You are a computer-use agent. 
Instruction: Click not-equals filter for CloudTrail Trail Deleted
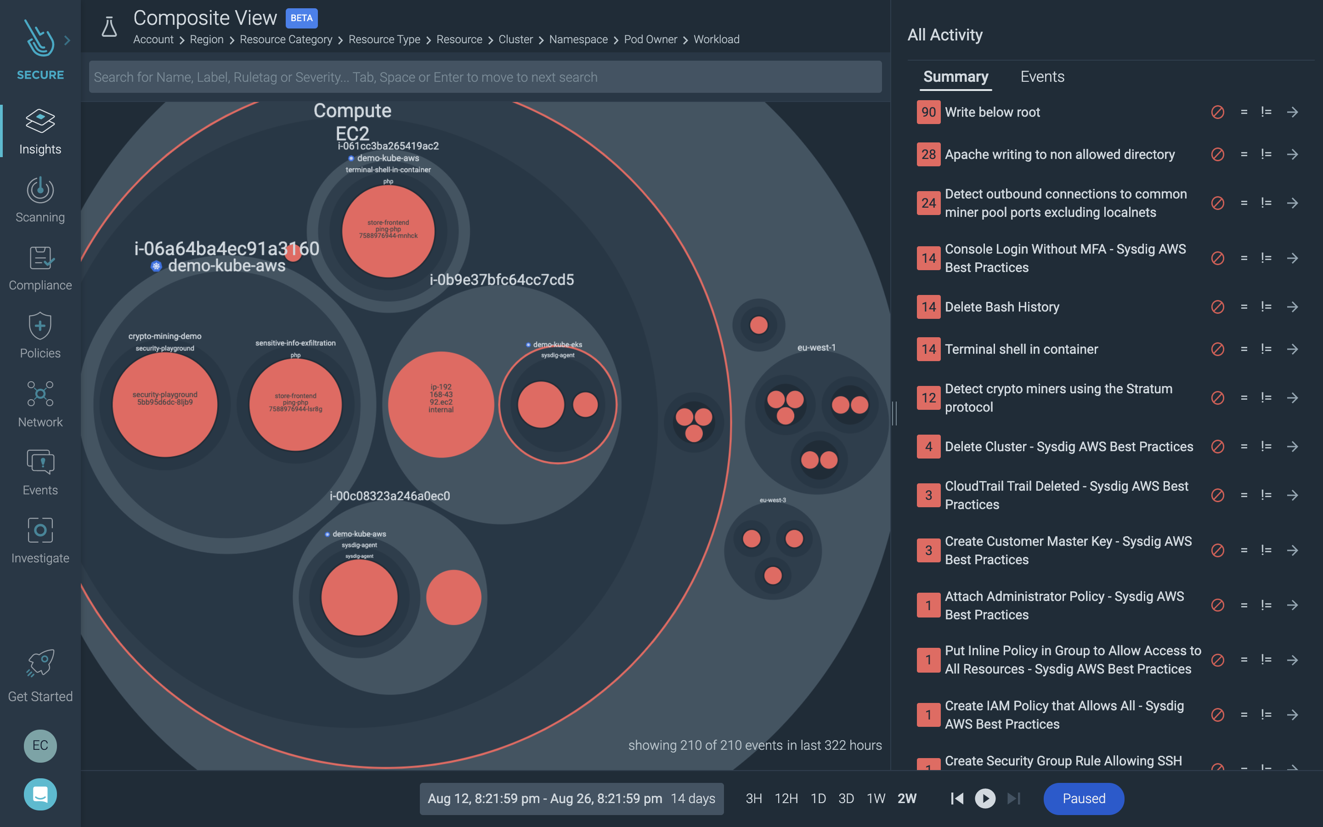pos(1266,495)
